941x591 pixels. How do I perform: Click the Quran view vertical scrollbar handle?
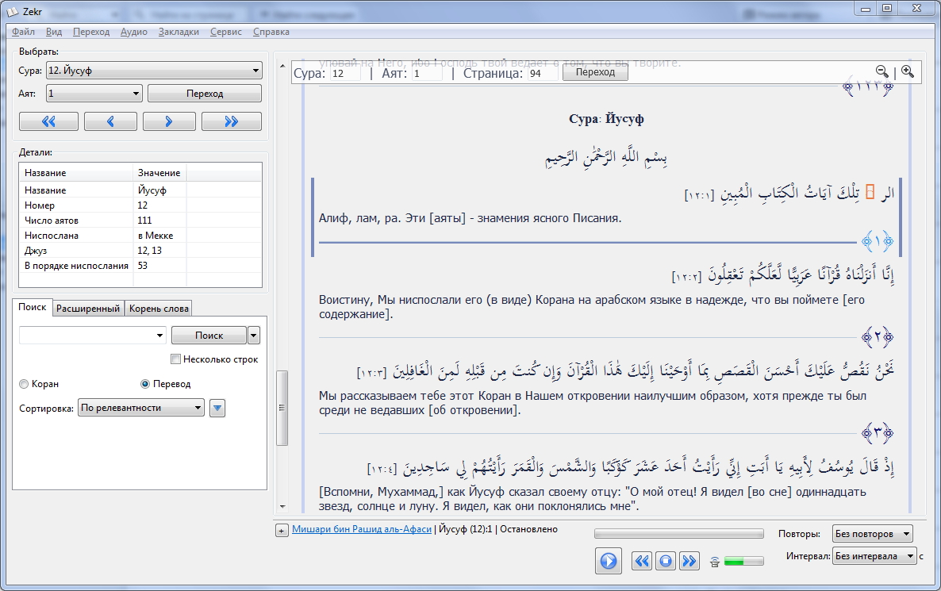click(x=282, y=408)
